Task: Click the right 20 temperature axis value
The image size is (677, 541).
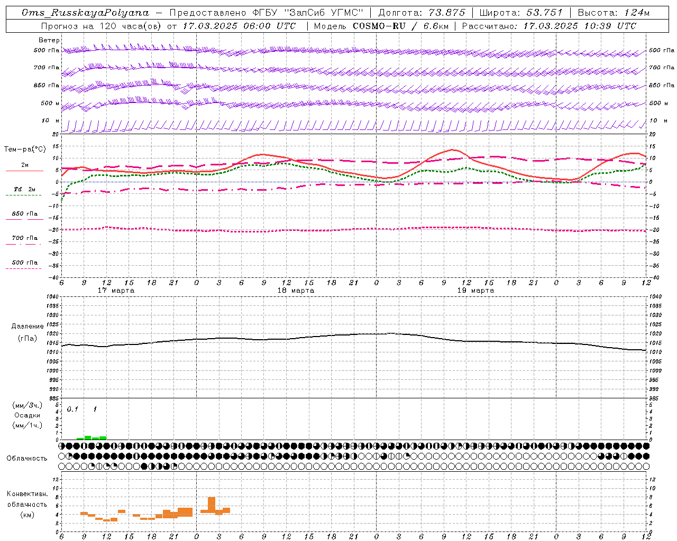Action: point(653,134)
